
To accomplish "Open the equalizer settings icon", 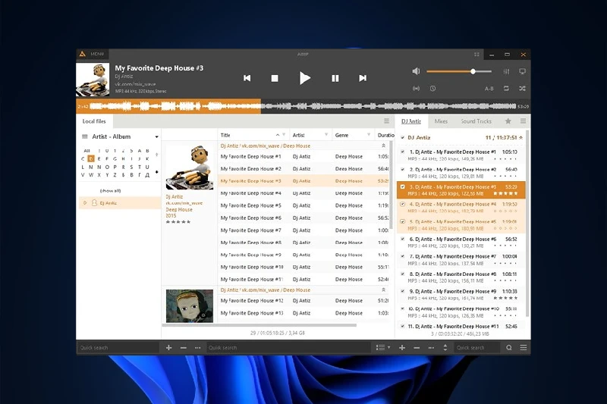I will coord(506,71).
